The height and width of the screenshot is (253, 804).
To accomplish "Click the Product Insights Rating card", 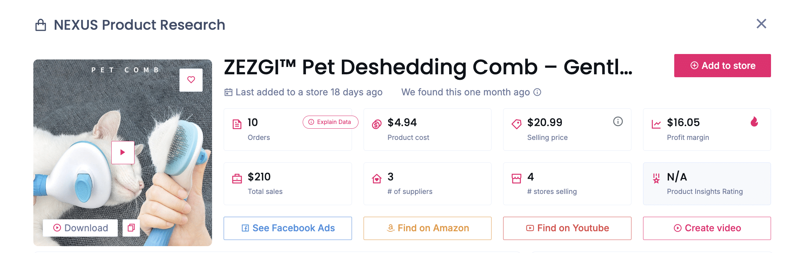I will [706, 184].
